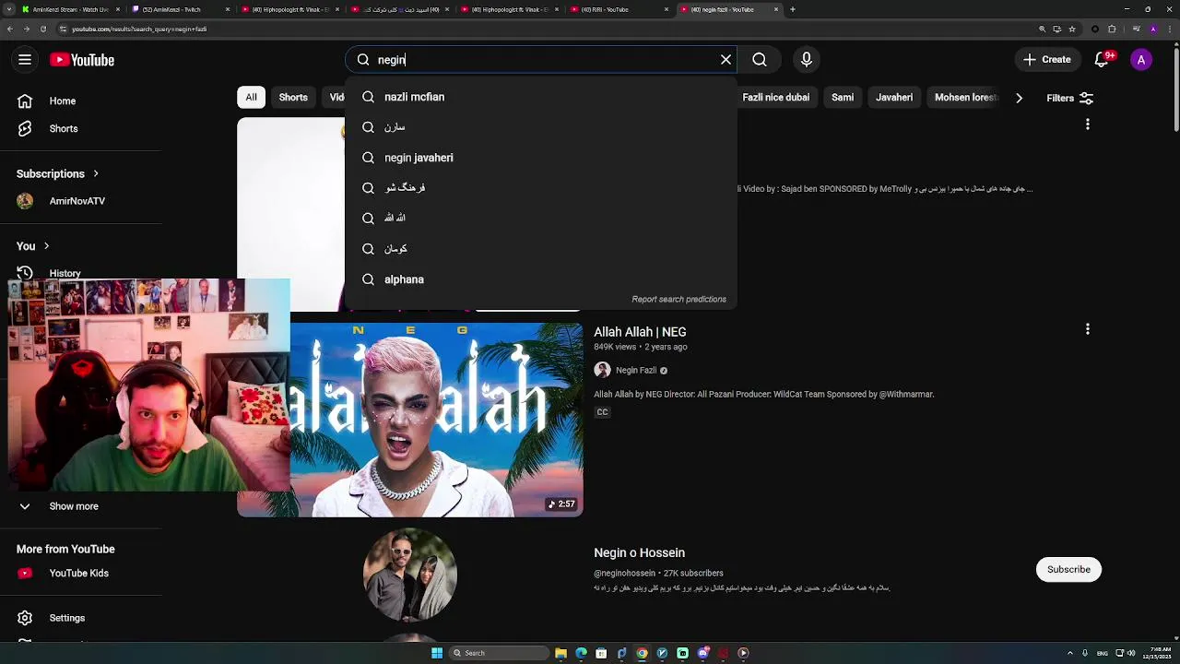Click the magnifier search button

tap(760, 60)
